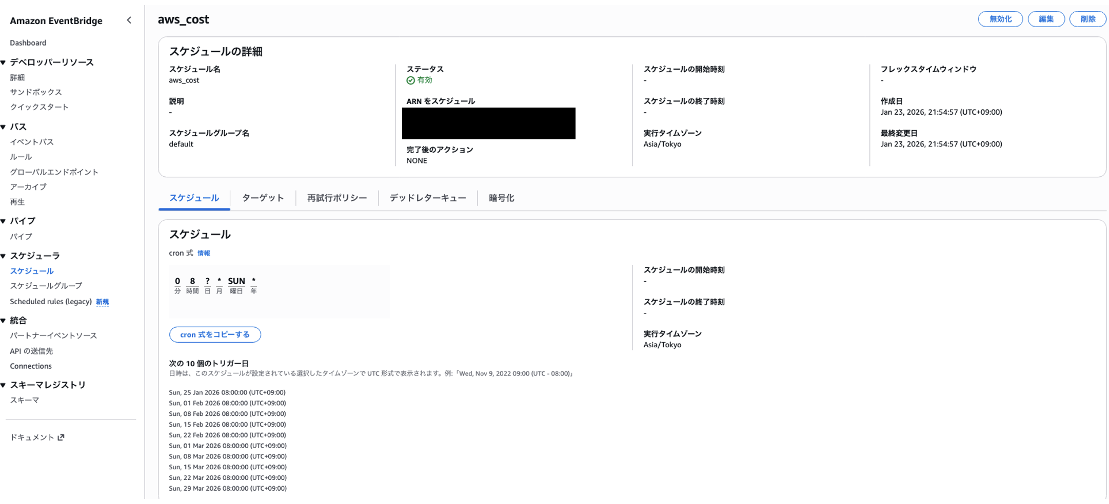Open サンドボックス in the sidebar
Viewport: 1109px width, 504px height.
(36, 92)
